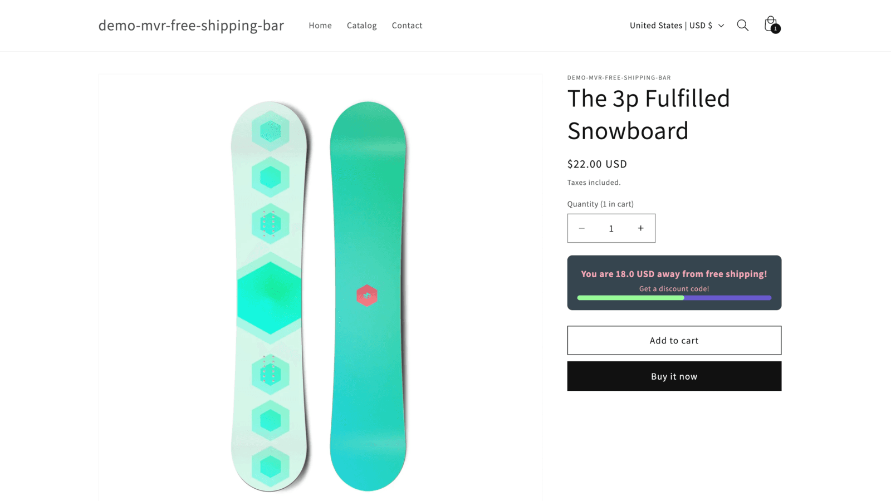Click the Get a discount code link

coord(674,288)
